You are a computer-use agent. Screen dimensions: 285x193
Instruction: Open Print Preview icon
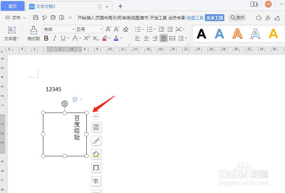pyautogui.click(x=62, y=18)
